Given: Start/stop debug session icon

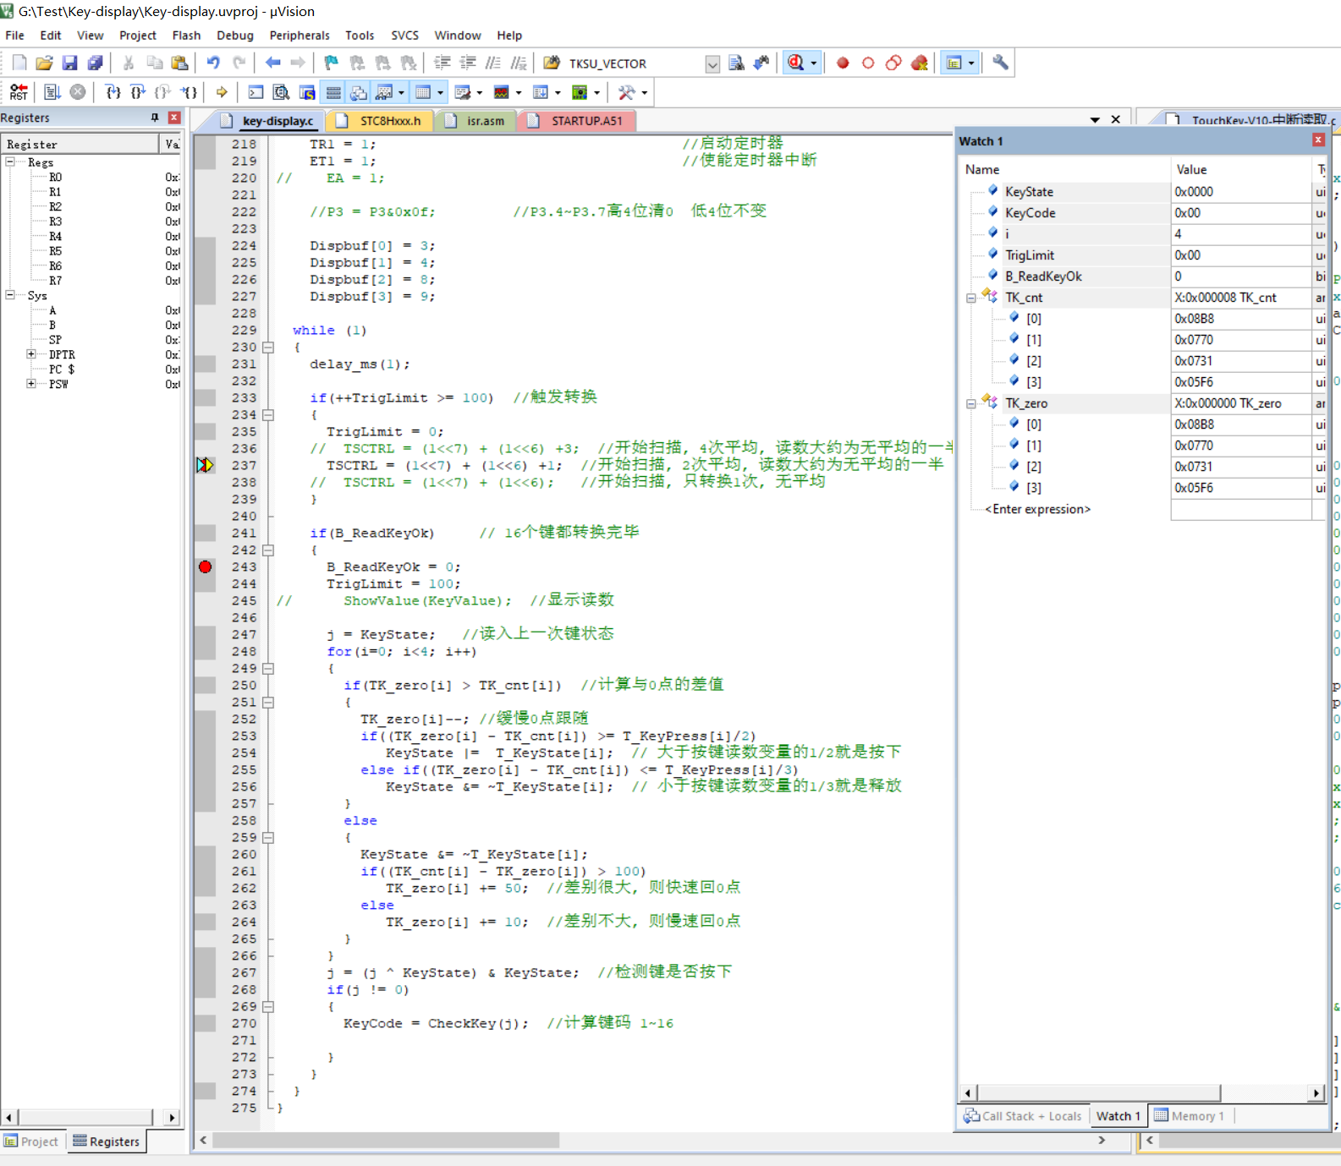Looking at the screenshot, I should point(795,63).
